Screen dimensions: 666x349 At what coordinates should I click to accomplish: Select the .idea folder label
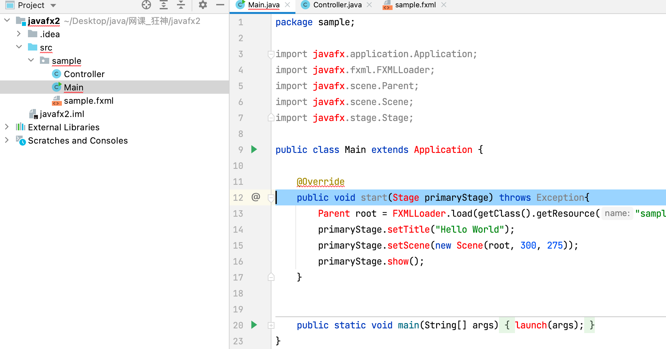point(50,34)
